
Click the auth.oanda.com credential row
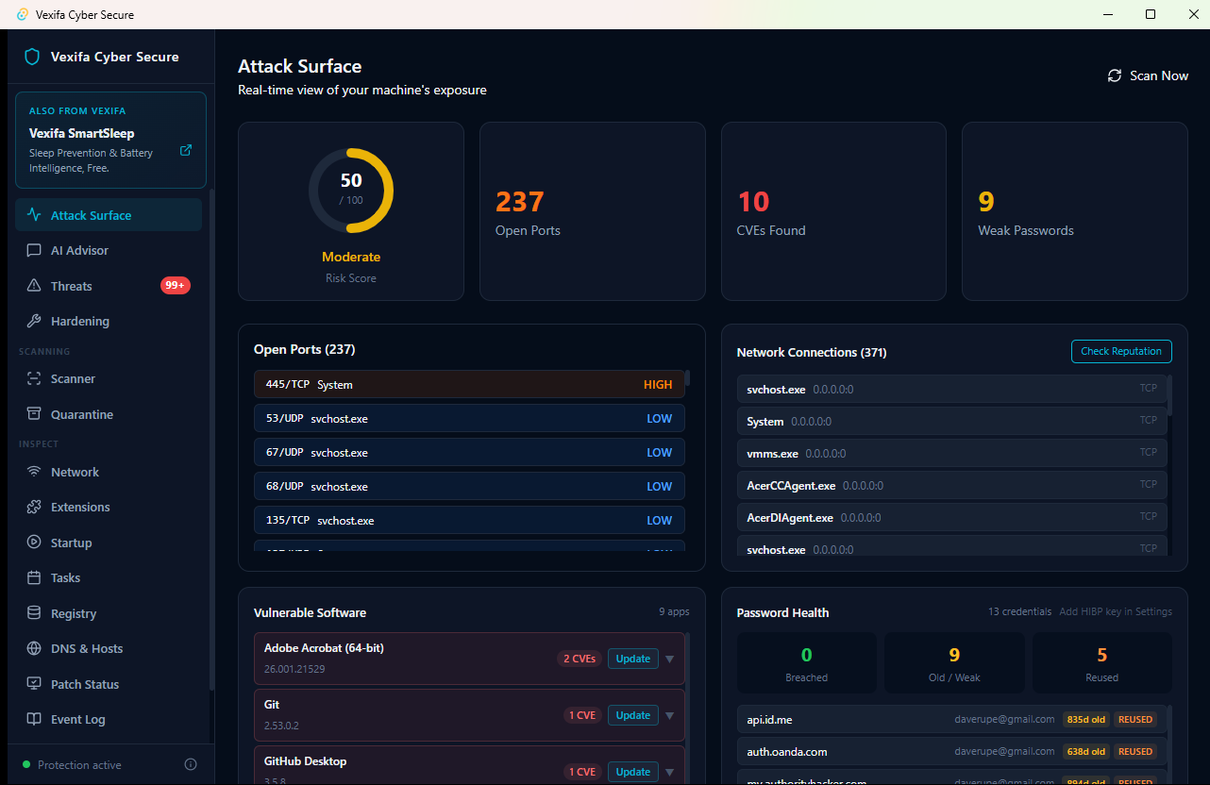951,751
